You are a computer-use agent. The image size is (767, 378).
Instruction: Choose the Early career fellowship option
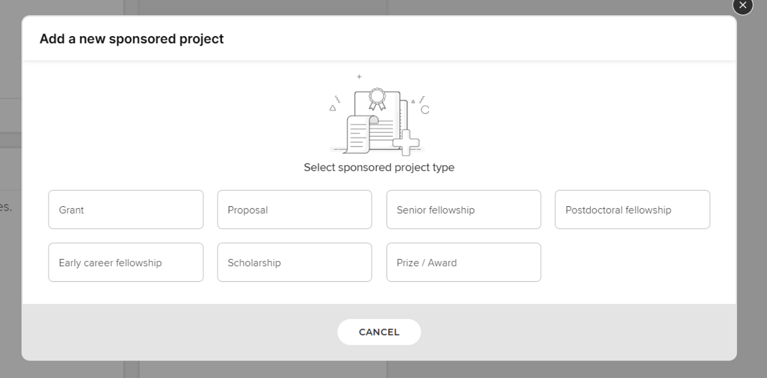126,262
